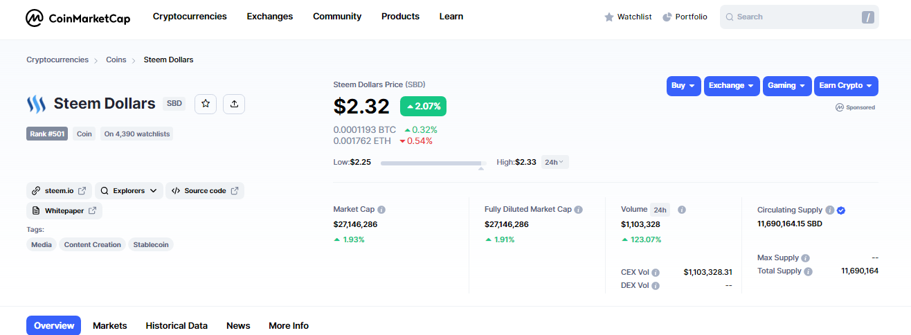Expand the Buy dropdown button

tap(684, 86)
